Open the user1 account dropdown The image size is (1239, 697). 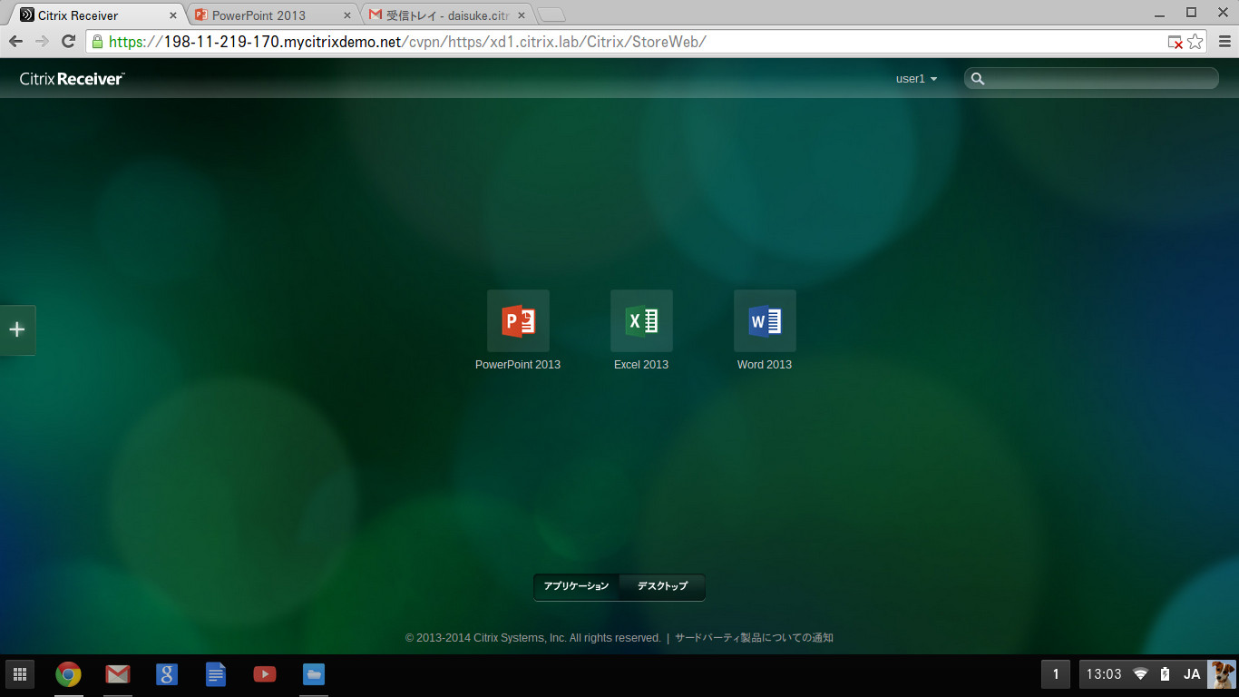(916, 79)
